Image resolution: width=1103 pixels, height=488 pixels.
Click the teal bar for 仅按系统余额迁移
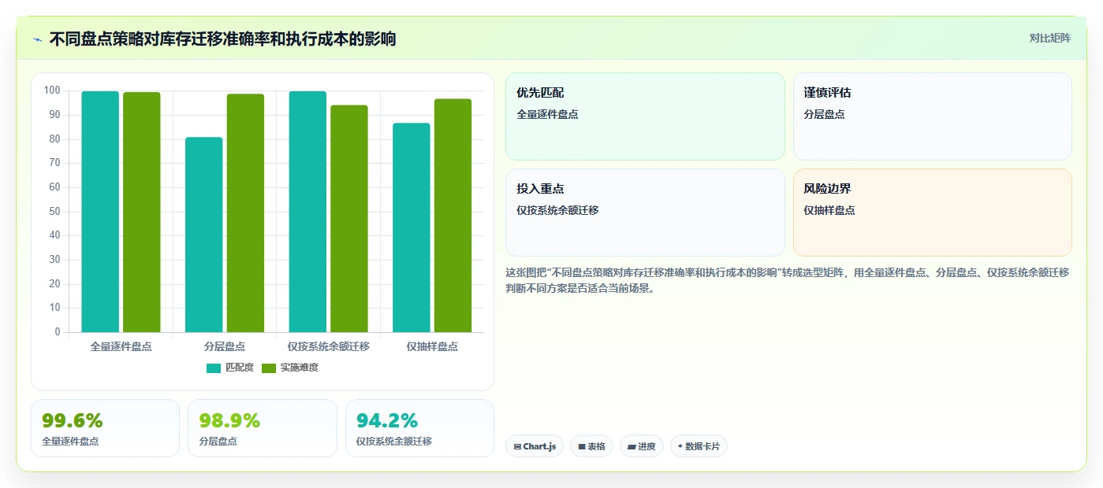click(307, 212)
